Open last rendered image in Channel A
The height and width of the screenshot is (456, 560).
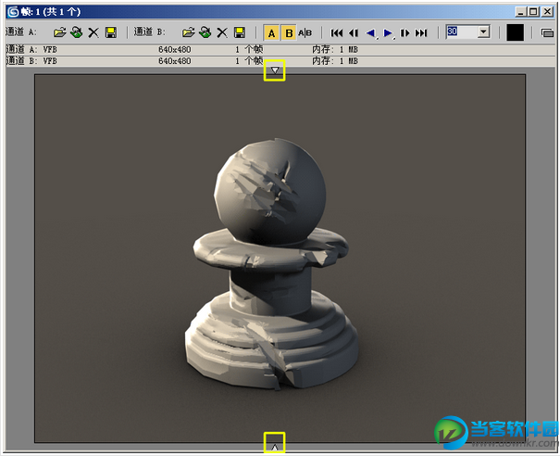click(x=76, y=32)
